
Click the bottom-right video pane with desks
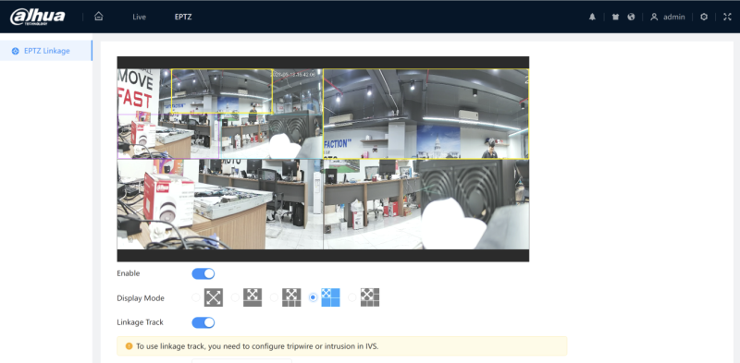pyautogui.click(x=426, y=204)
